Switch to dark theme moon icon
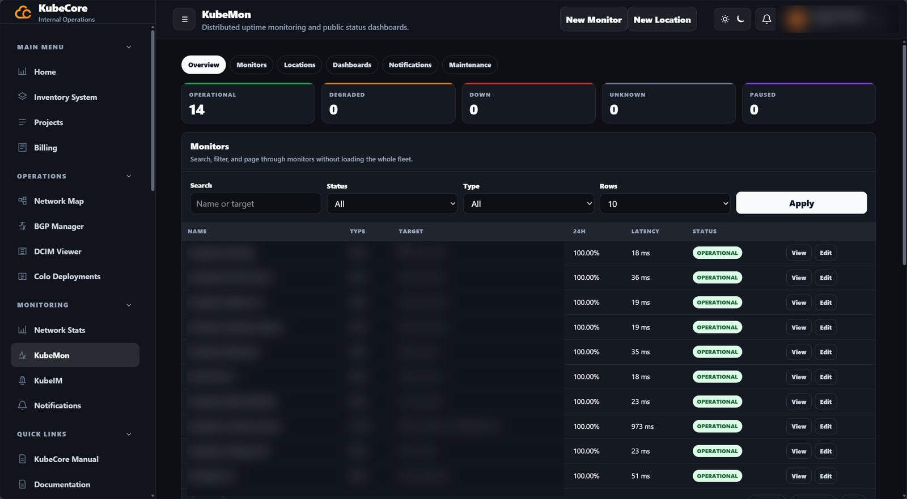This screenshot has width=907, height=499. pos(740,19)
